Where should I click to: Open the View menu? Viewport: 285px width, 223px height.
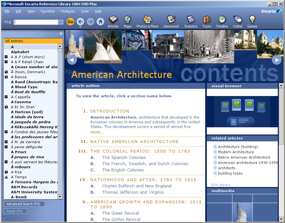click(31, 11)
